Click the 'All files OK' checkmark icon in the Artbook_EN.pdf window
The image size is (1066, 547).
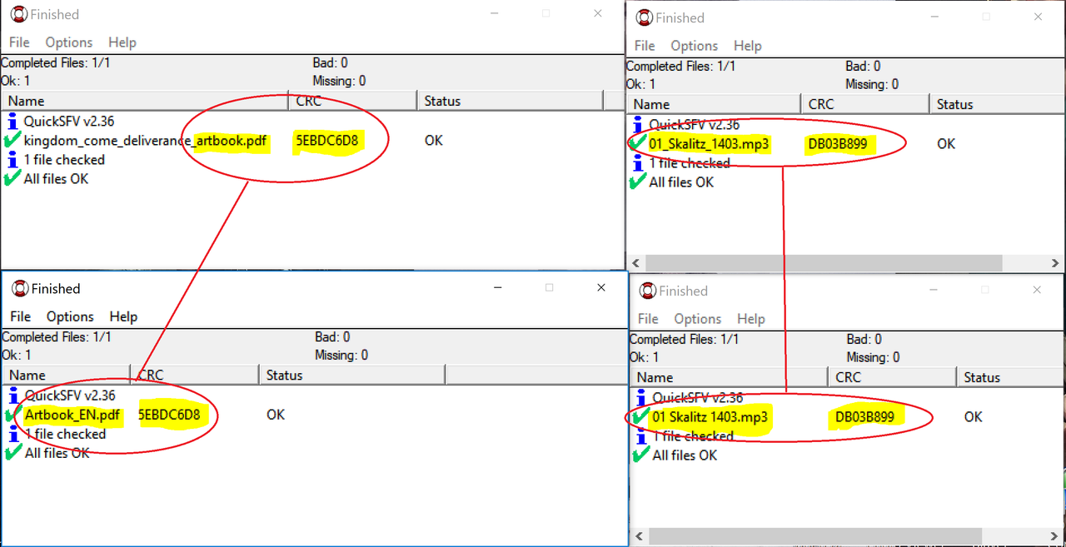[x=13, y=453]
